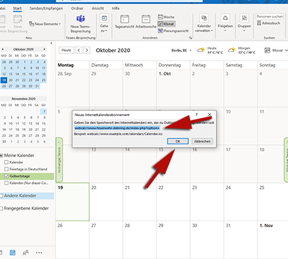Toggle the Kalender checkbox
Screen dimensions: 288x259
(x=6, y=162)
